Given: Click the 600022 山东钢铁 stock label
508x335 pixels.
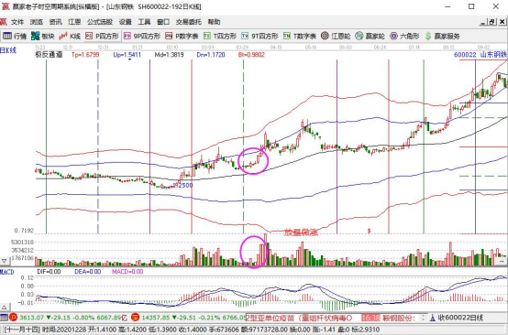Looking at the screenshot, I should pos(480,55).
